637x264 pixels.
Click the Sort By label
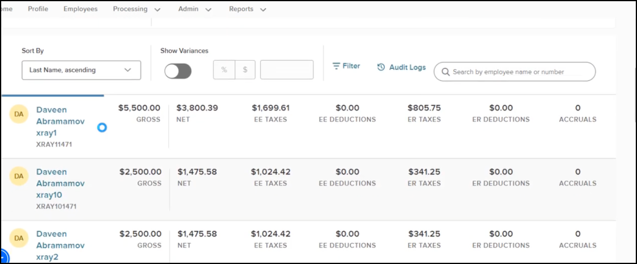[x=33, y=51]
